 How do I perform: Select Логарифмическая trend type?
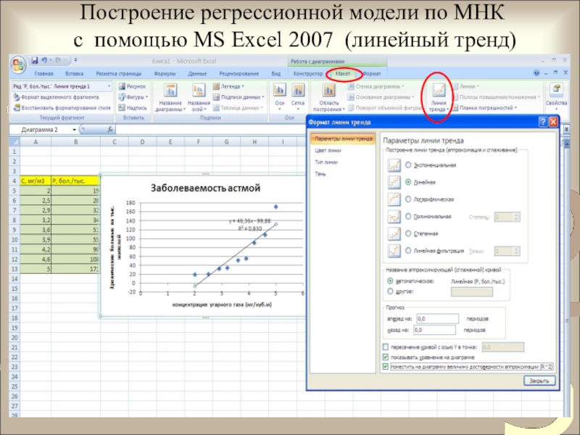click(x=408, y=199)
